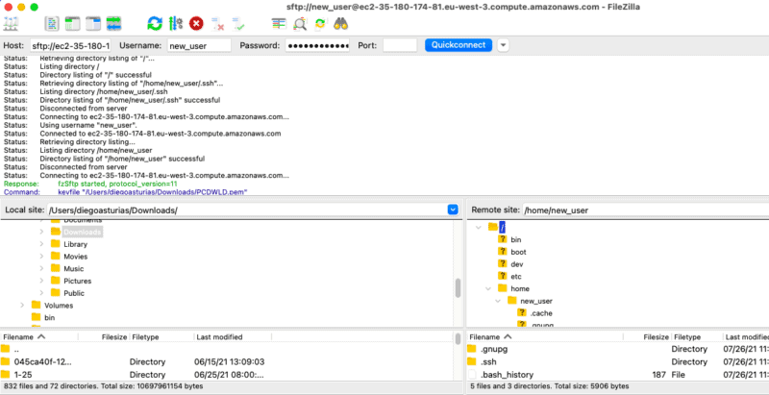
Task: Select the local 1-25 directory
Action: [226, 375]
